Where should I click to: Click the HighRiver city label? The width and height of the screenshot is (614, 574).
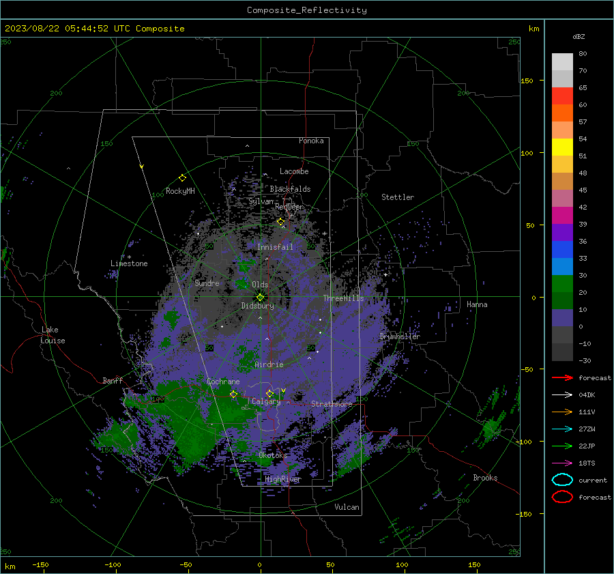[x=283, y=479]
